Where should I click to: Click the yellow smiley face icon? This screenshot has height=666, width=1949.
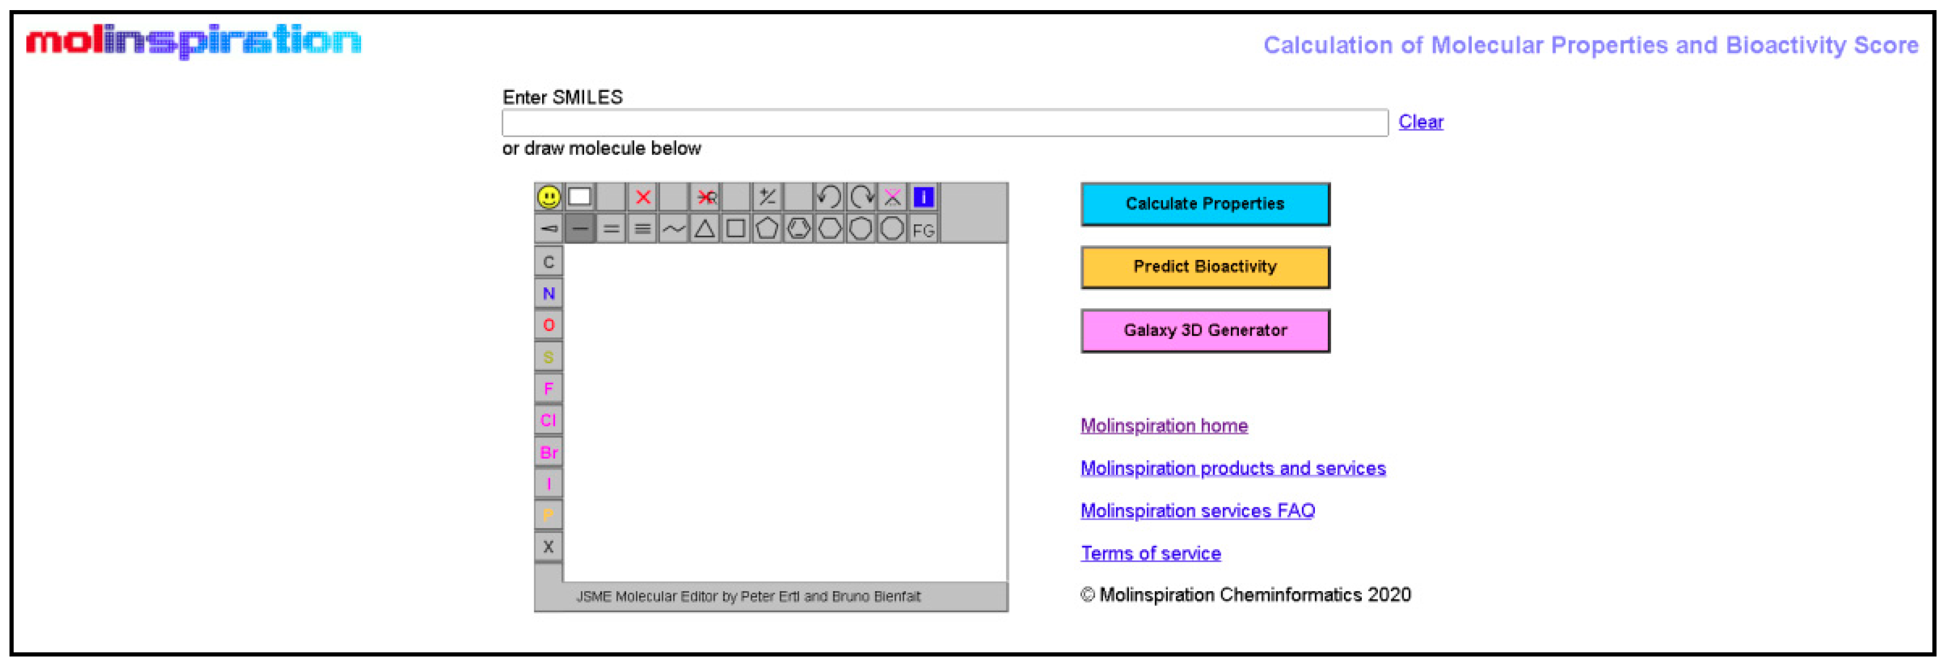(549, 198)
